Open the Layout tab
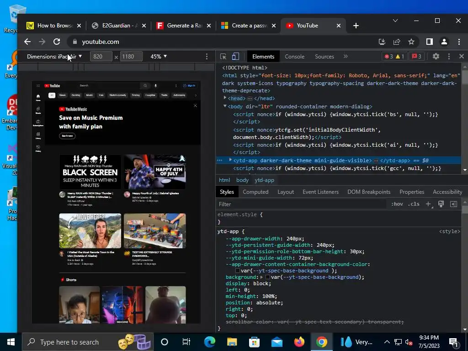Screen dimensions: 468x351 coord(286,192)
